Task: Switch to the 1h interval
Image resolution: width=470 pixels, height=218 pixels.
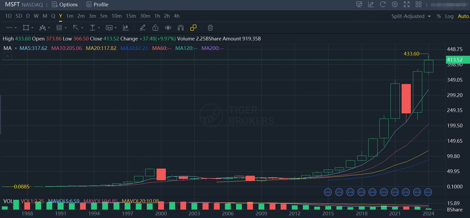Action: tap(157, 16)
